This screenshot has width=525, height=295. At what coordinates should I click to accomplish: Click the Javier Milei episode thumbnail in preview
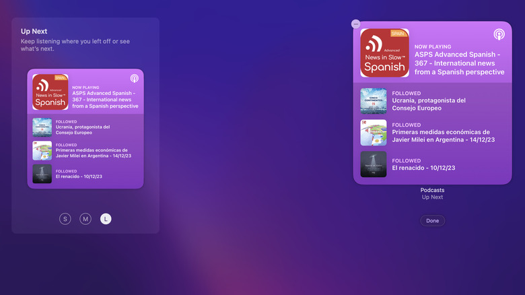(42, 150)
